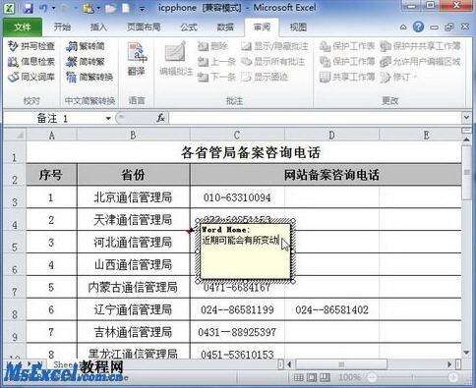Click 保护工作簿 protect workbook
Viewport: 476px width, 388px height.
click(x=347, y=62)
